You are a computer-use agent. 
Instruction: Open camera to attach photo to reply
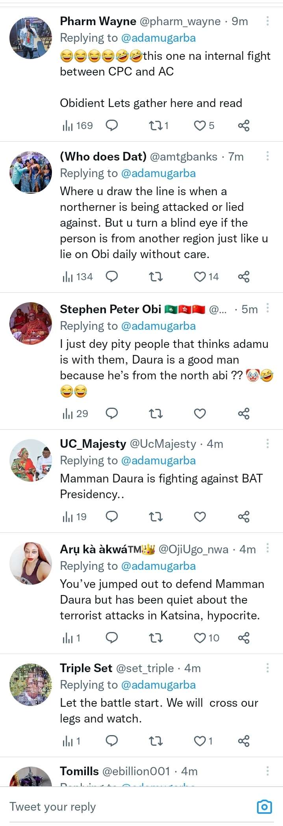(x=264, y=806)
